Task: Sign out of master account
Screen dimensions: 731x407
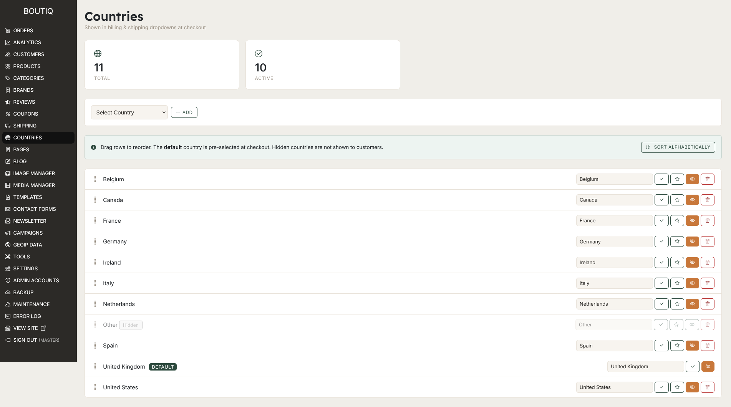Action: (x=38, y=340)
